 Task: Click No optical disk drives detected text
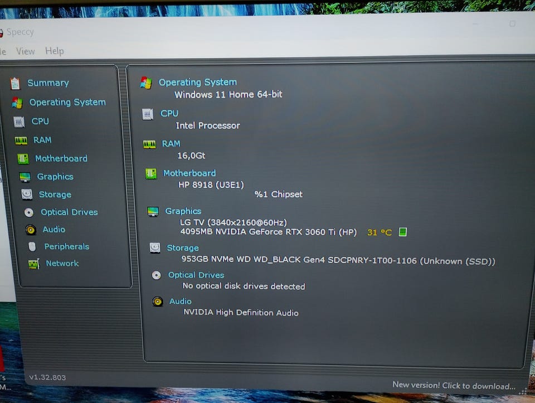point(244,286)
